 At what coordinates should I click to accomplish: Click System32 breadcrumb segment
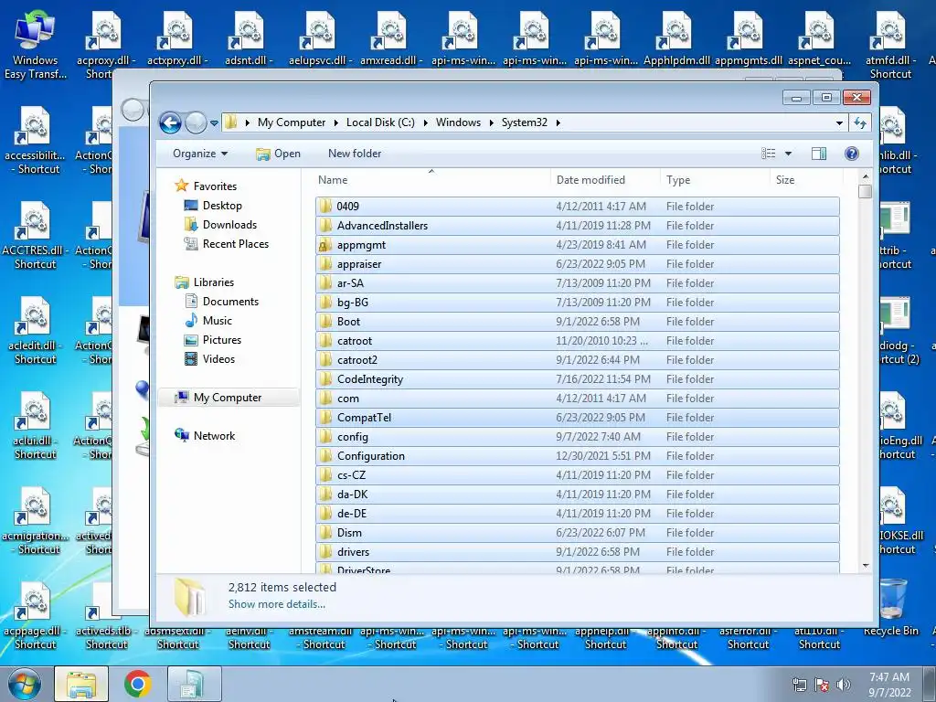pos(524,122)
